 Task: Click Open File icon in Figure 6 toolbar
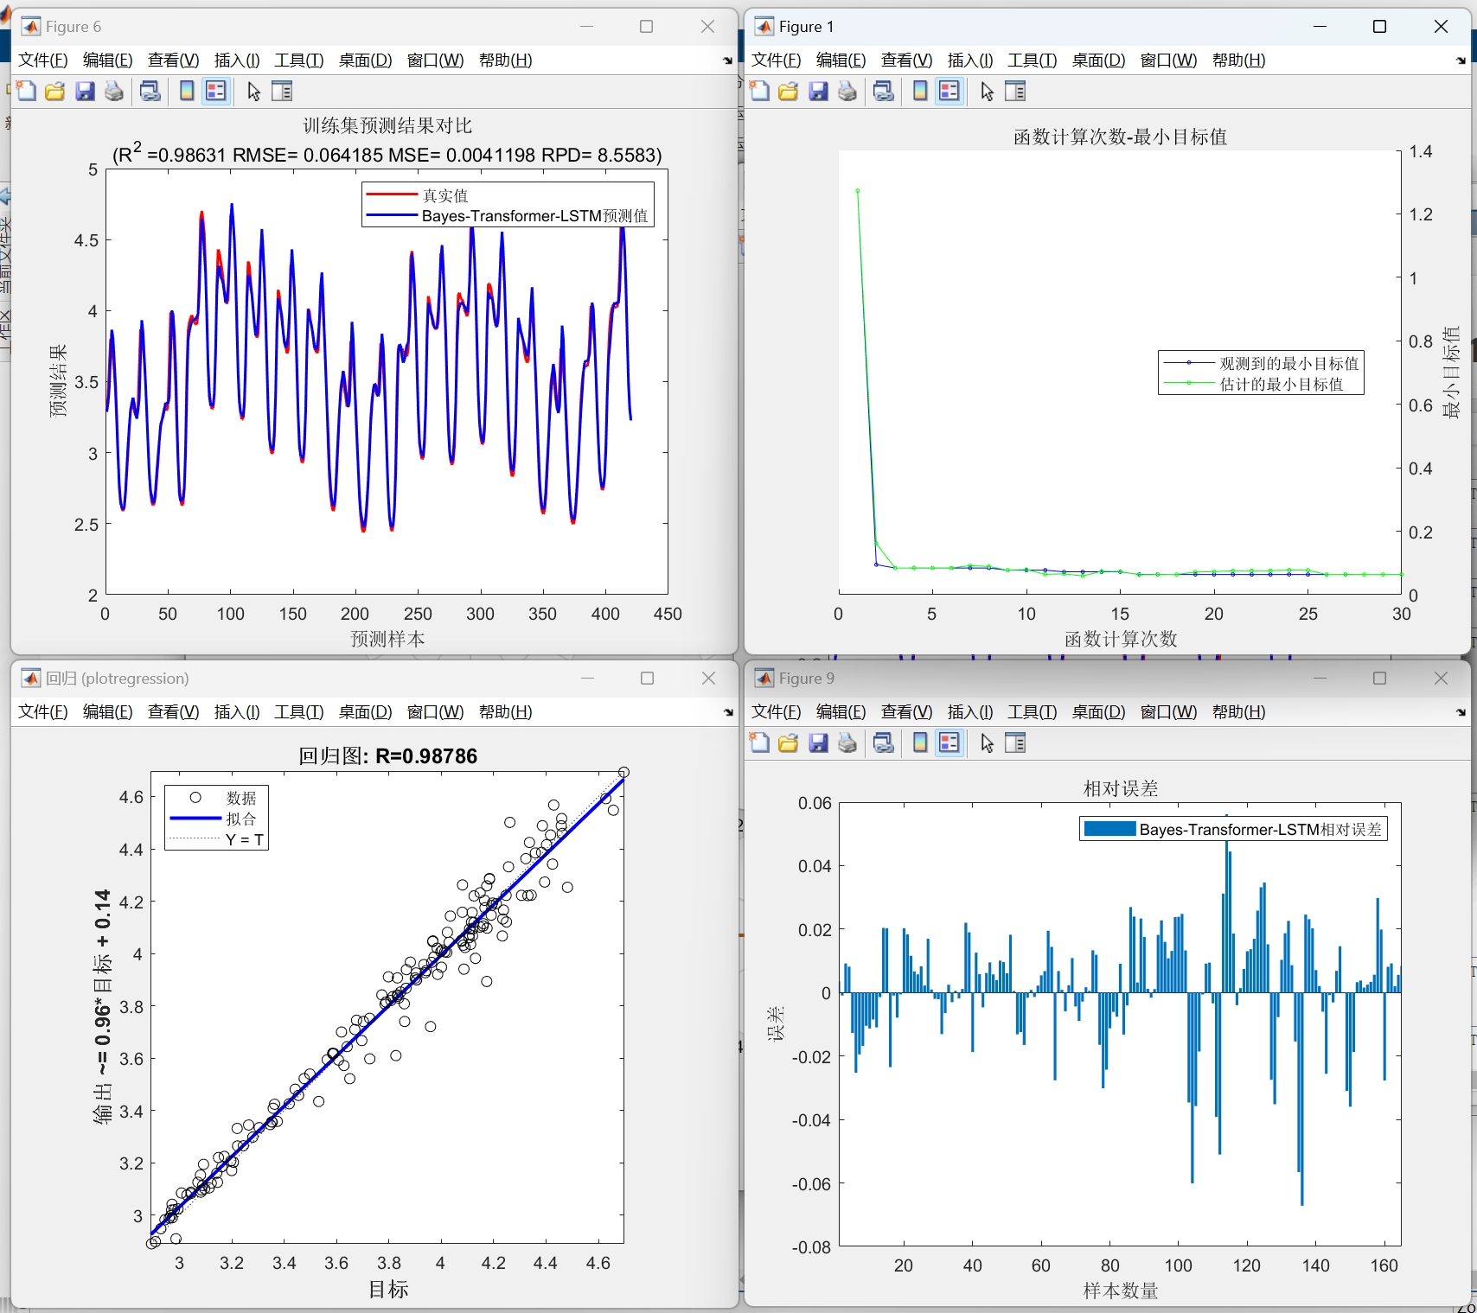(x=55, y=91)
